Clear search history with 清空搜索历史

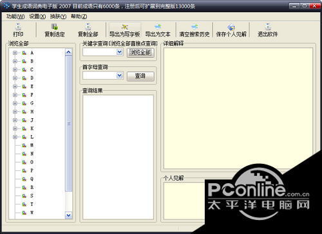tap(194, 30)
